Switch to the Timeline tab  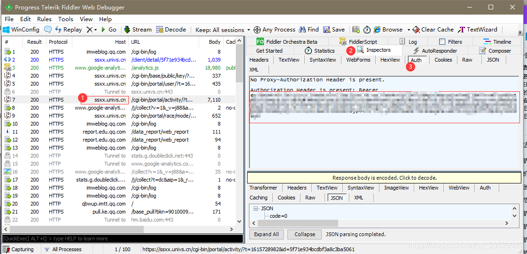(497, 42)
